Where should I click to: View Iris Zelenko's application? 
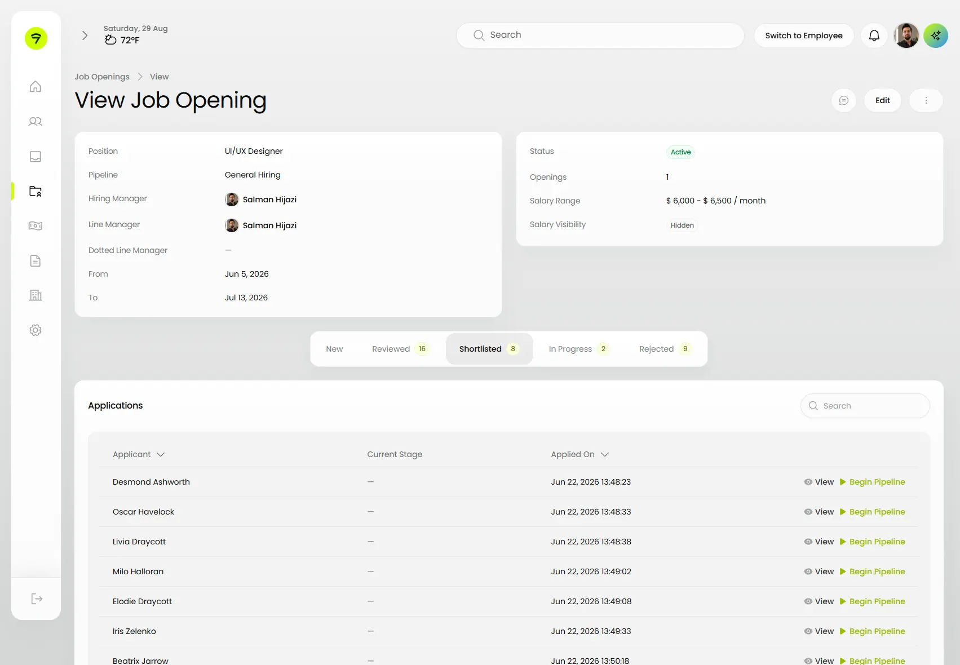pos(819,631)
